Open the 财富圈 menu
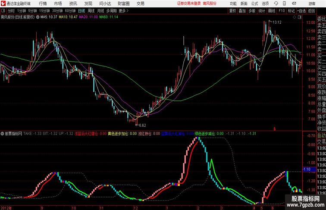Viewport: 326px width, 210px height. click(124, 3)
